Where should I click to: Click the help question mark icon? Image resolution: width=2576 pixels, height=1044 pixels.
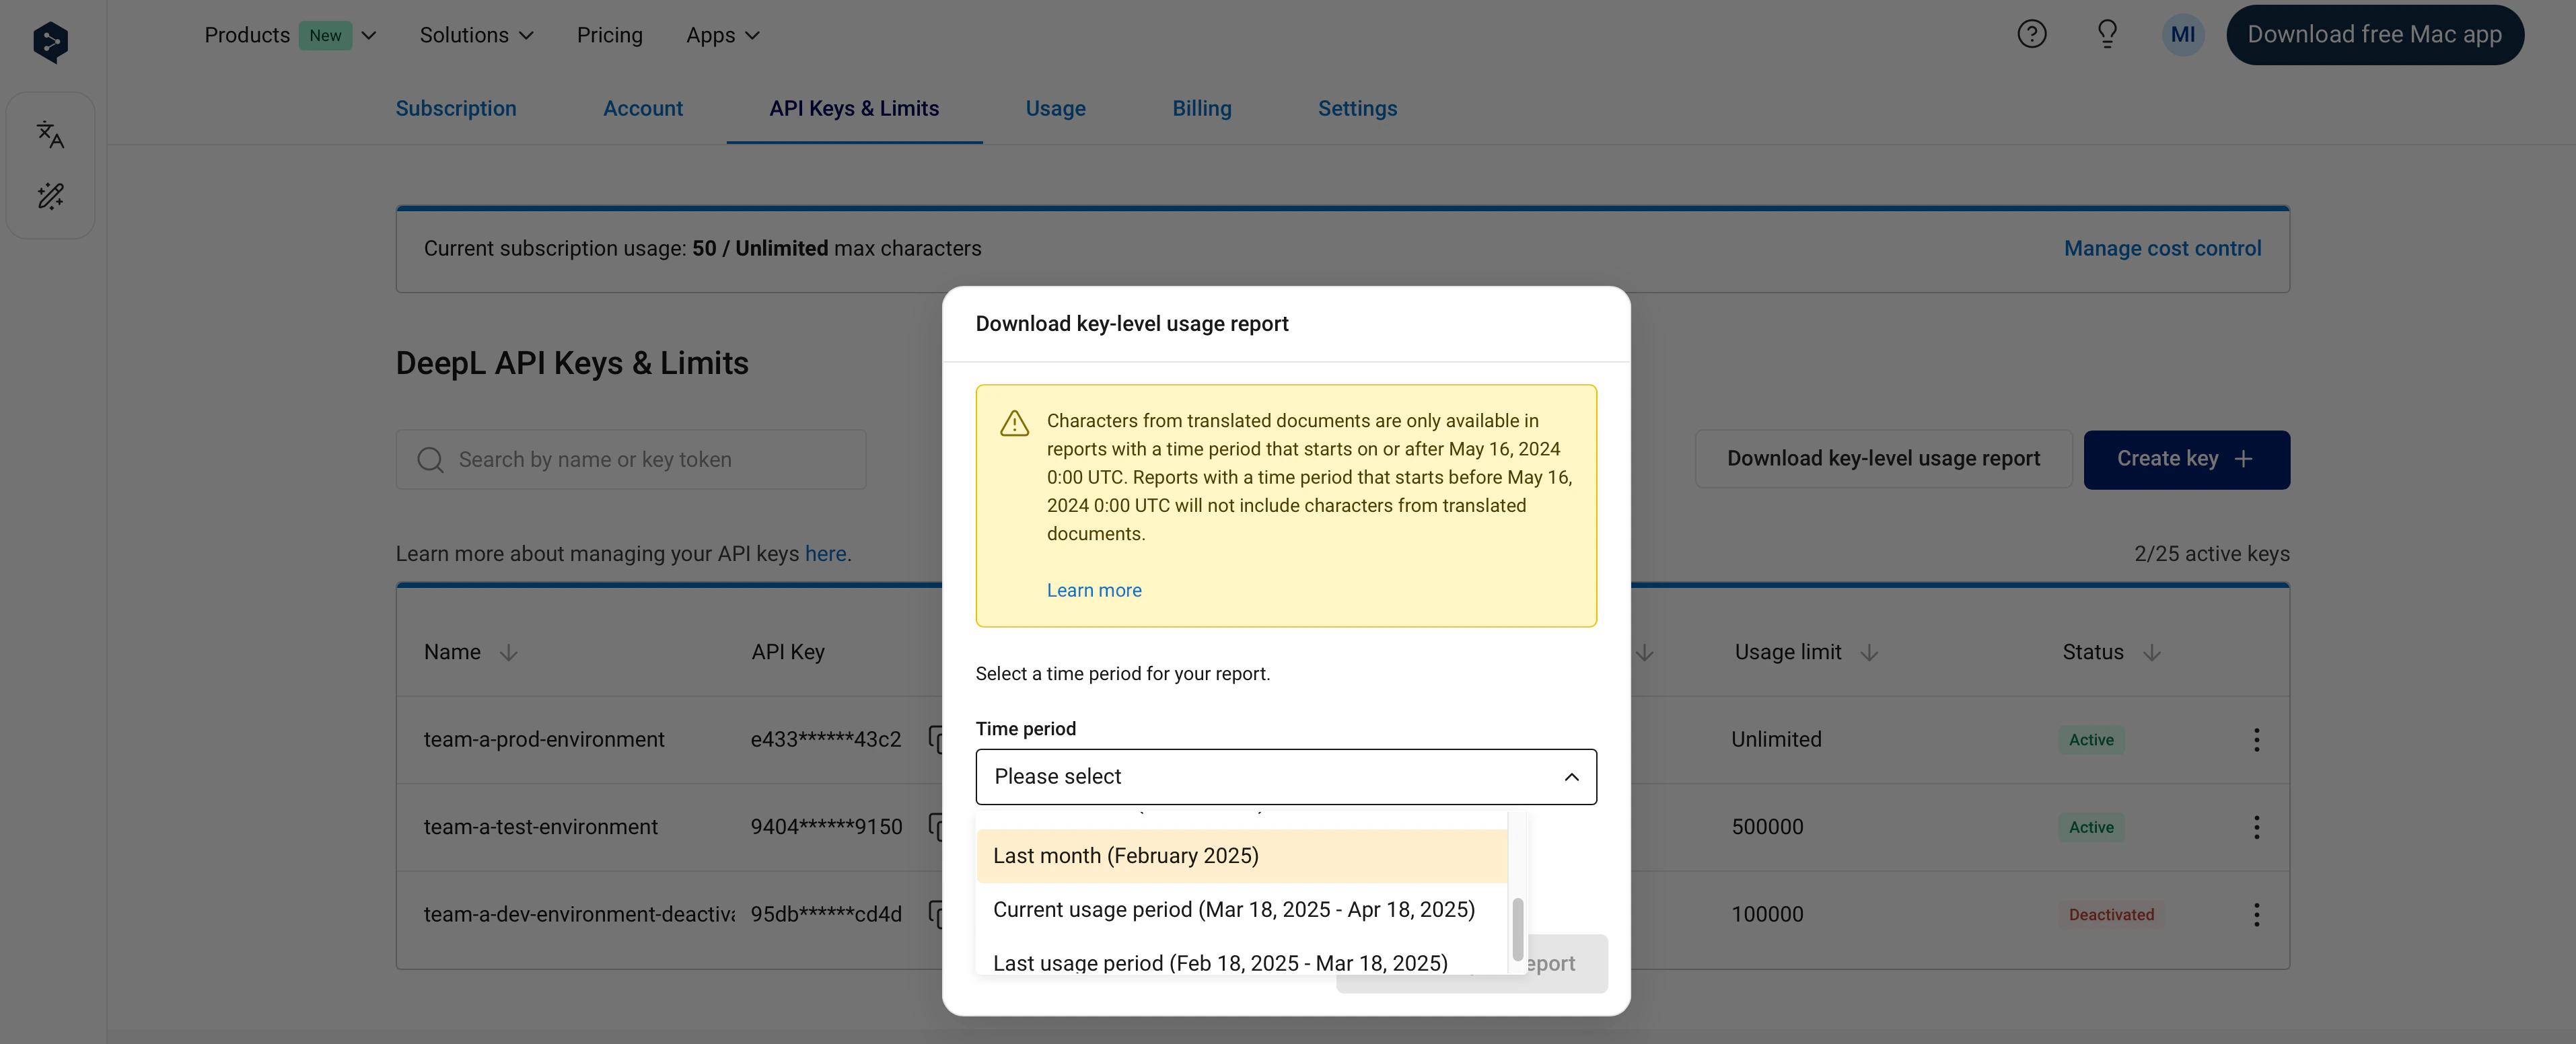pos(2031,35)
